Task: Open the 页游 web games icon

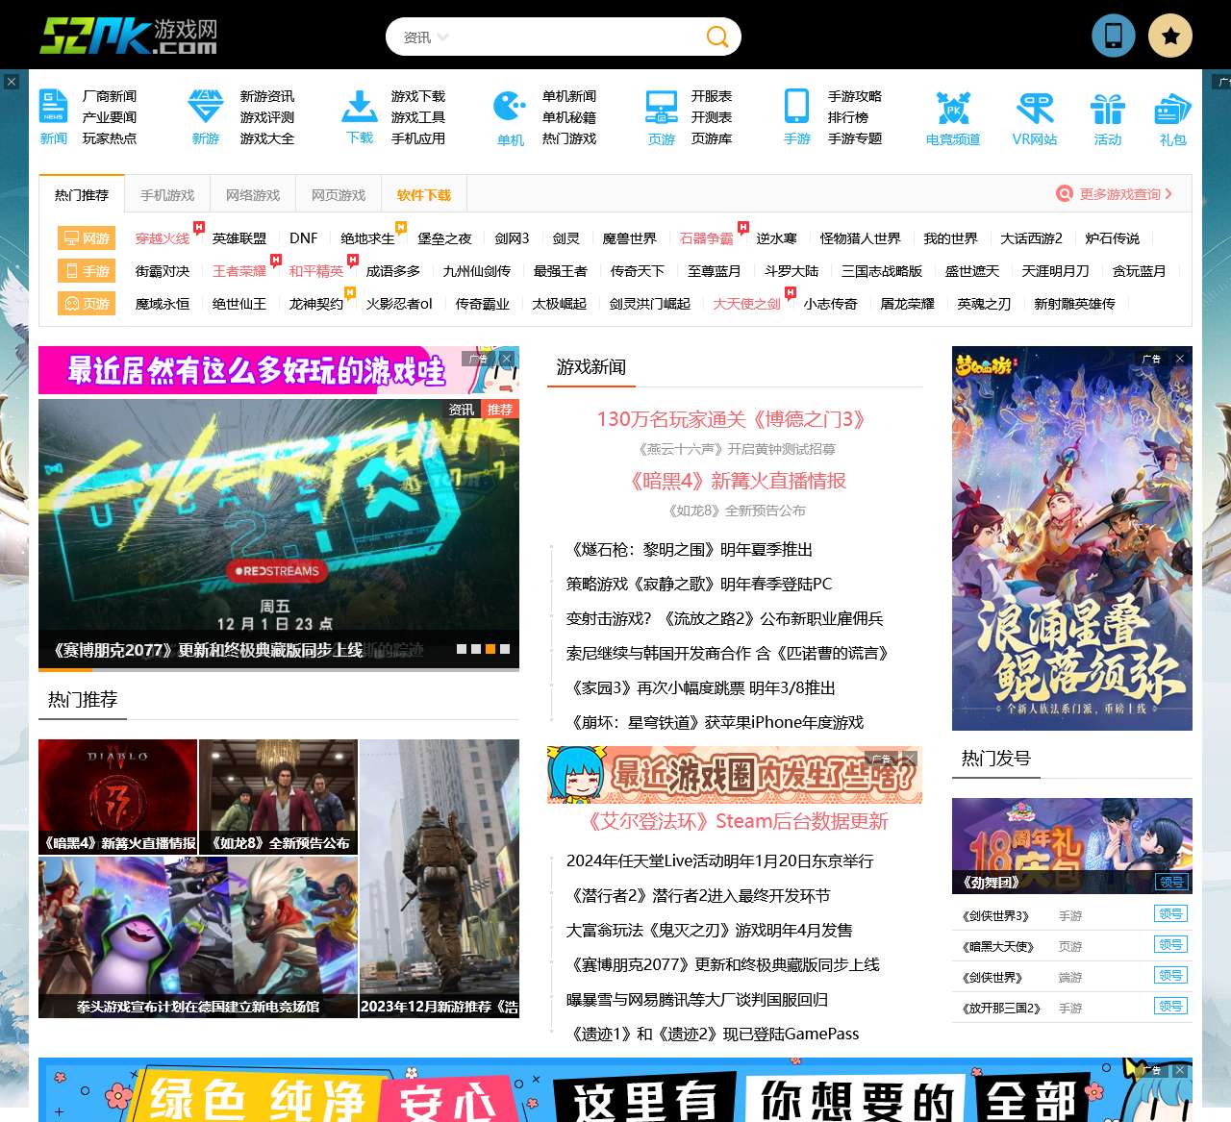Action: (x=662, y=118)
